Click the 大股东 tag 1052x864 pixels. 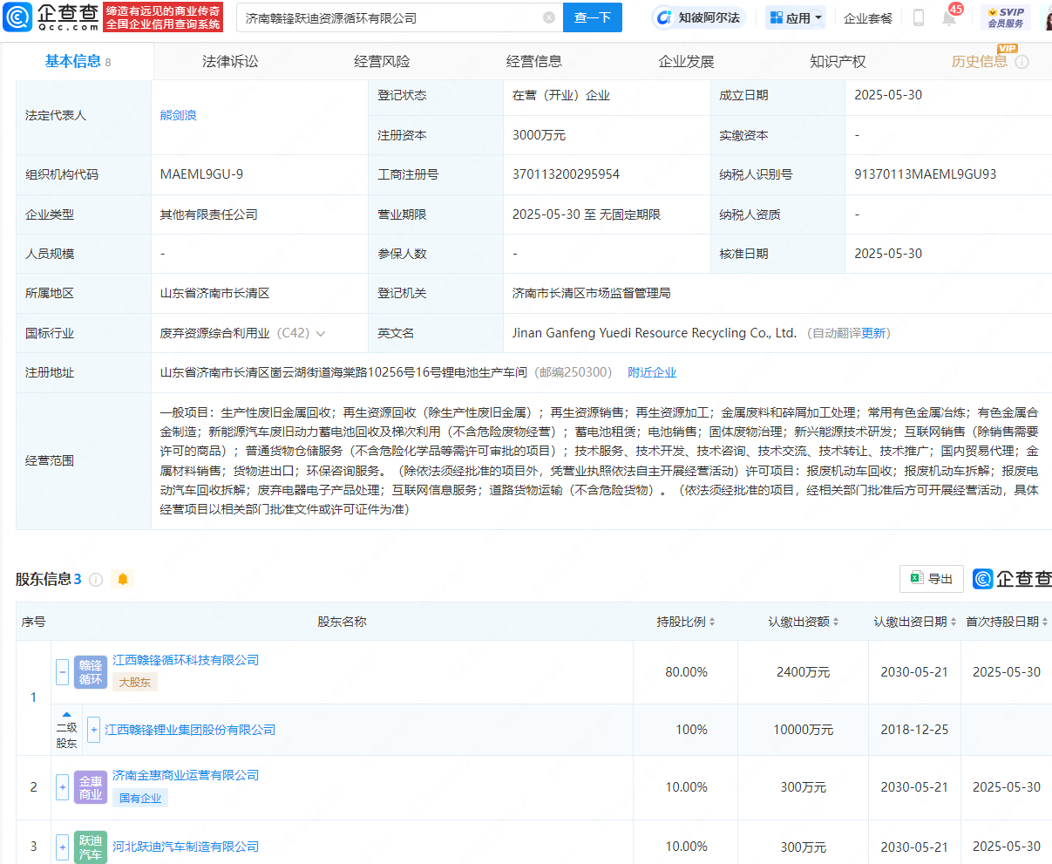point(135,683)
